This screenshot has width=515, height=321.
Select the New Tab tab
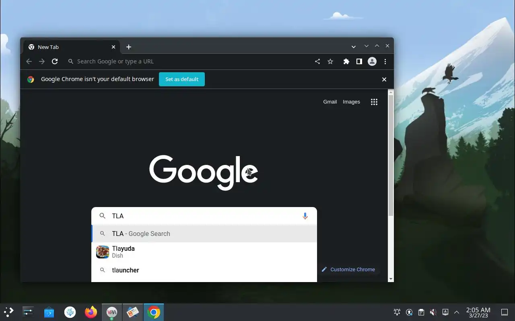(72, 47)
